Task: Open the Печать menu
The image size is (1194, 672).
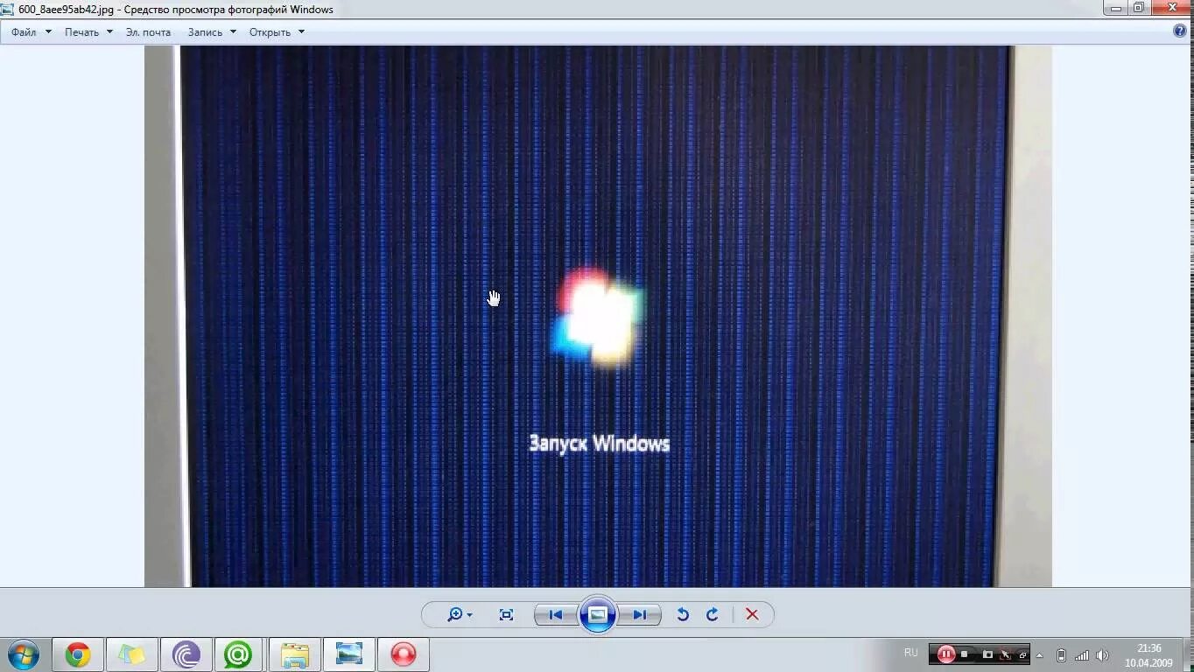Action: pyautogui.click(x=88, y=32)
